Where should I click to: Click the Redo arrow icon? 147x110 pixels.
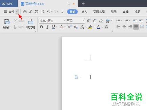[x=56, y=12]
